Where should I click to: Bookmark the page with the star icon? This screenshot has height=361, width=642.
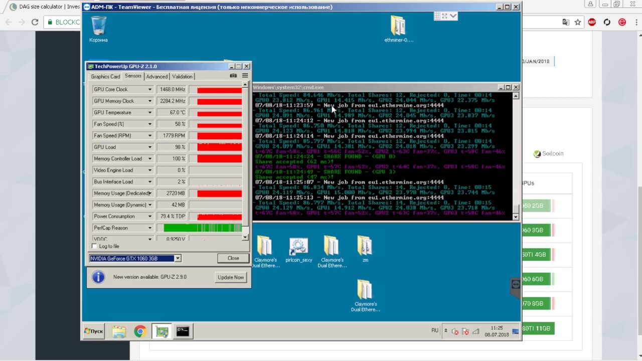578,22
